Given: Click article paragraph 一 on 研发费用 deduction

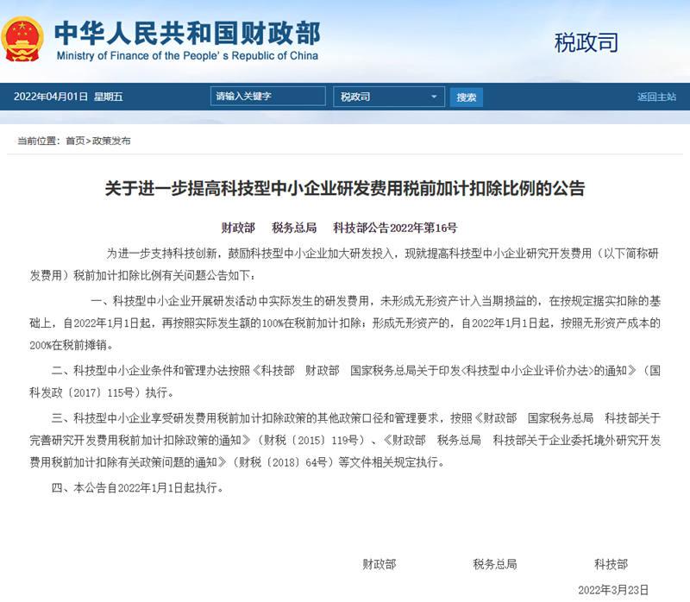Looking at the screenshot, I should (345, 323).
